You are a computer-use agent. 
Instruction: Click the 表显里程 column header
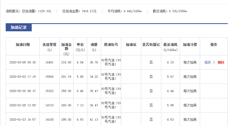49,45
